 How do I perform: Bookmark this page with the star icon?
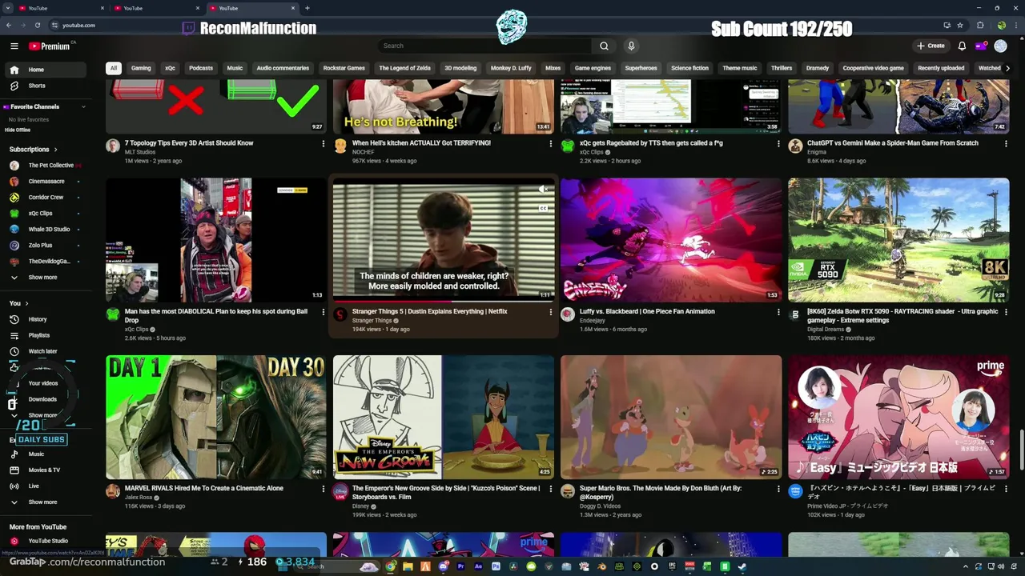click(x=960, y=25)
